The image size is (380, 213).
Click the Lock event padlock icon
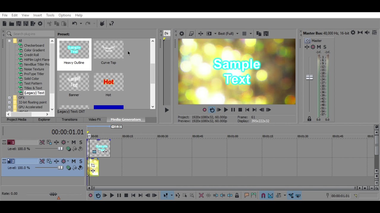coord(237,196)
